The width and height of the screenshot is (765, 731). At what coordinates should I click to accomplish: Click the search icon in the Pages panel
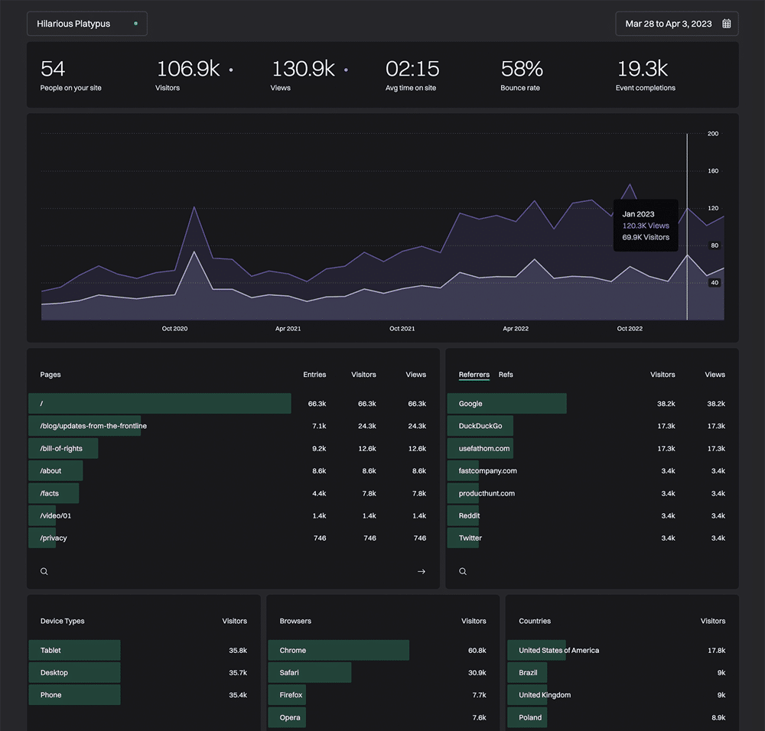pyautogui.click(x=44, y=571)
